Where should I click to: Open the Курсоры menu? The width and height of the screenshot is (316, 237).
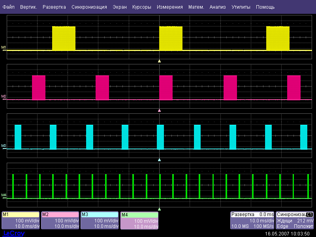141,7
